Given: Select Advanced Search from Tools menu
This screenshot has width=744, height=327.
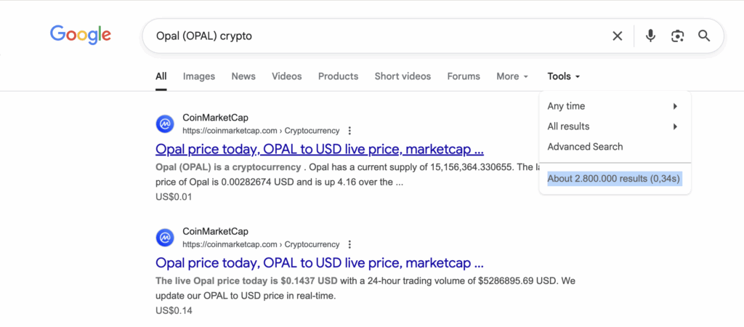Looking at the screenshot, I should [x=585, y=147].
